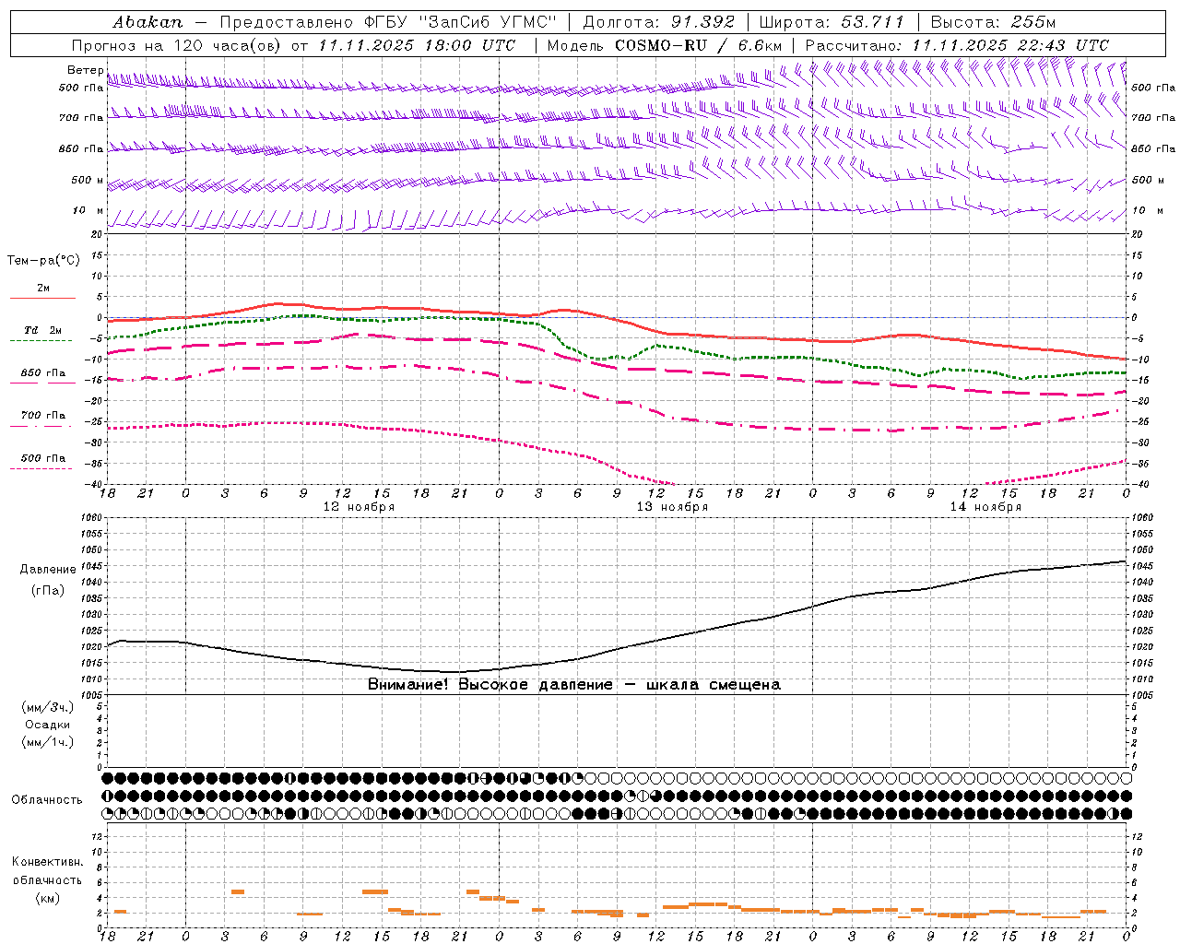Click the latitude value 53.711
Viewport: 1180px width, 944px height.
[873, 22]
